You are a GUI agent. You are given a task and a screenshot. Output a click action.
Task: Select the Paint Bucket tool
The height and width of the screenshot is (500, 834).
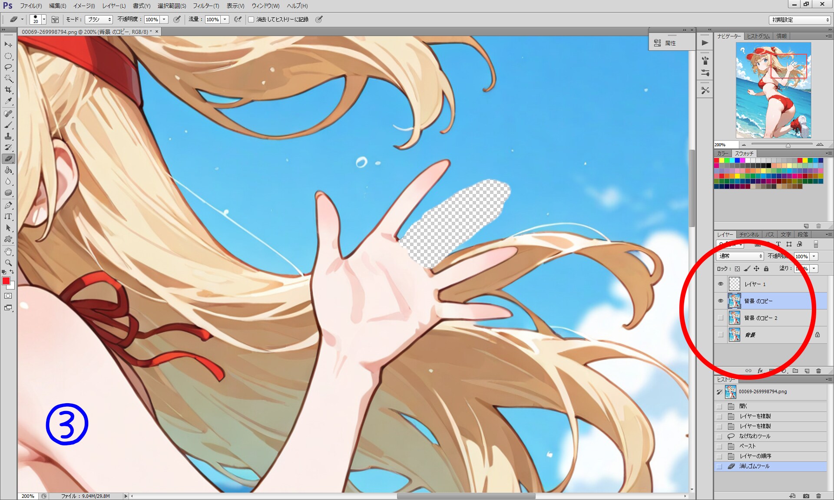pos(8,170)
